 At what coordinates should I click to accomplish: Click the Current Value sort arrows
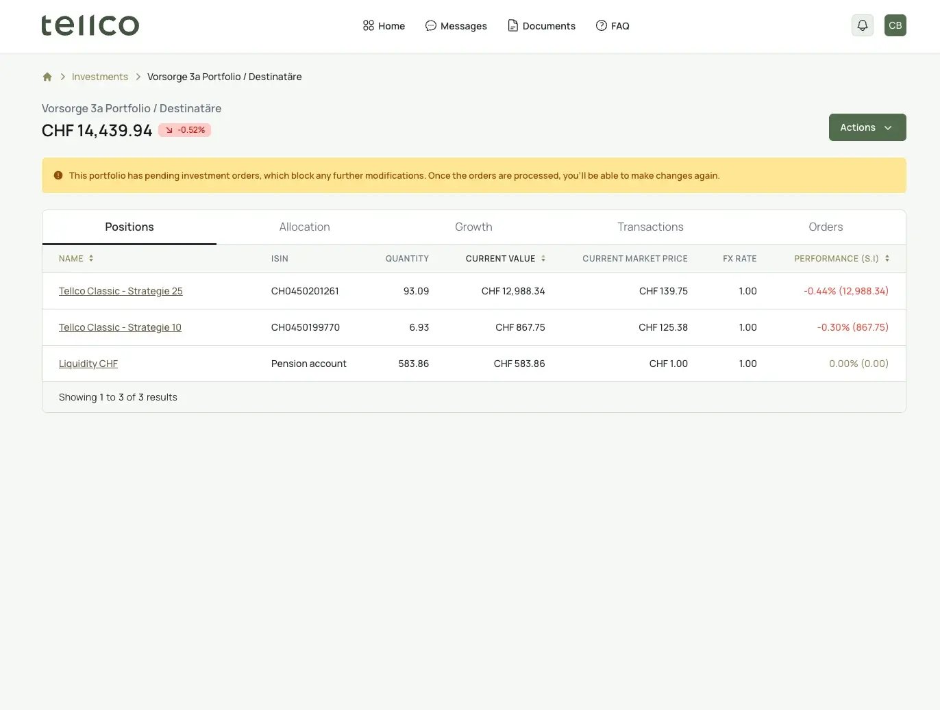pyautogui.click(x=543, y=258)
